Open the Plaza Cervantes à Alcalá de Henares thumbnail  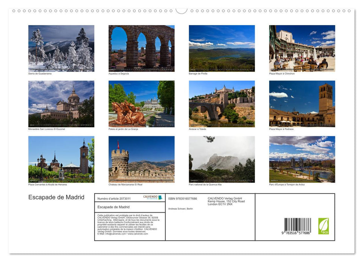tap(61, 159)
